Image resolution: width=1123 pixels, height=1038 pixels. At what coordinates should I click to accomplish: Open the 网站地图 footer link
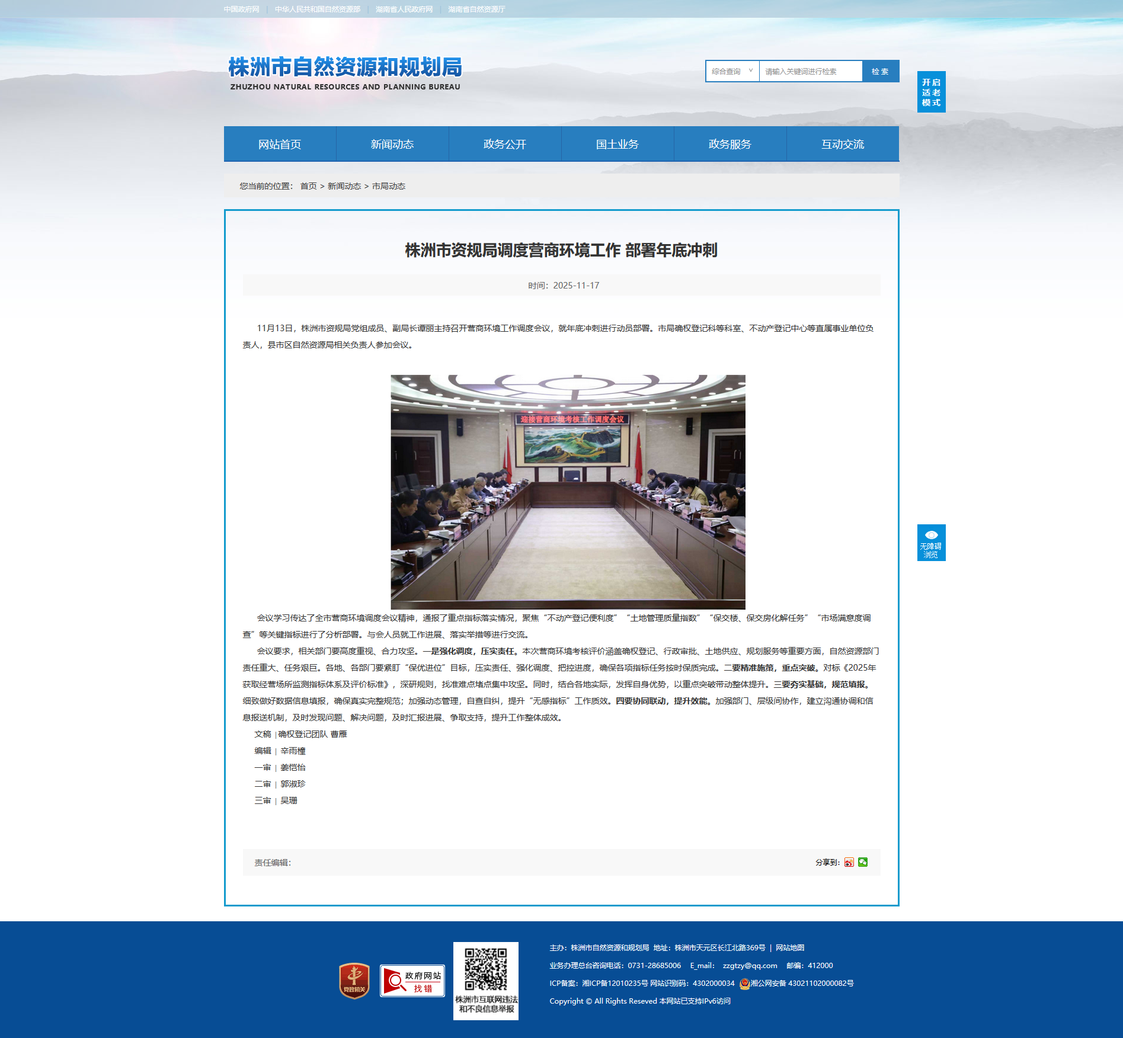click(790, 947)
